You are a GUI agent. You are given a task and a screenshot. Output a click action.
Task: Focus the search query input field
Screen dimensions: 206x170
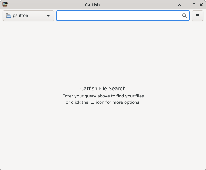[123, 16]
